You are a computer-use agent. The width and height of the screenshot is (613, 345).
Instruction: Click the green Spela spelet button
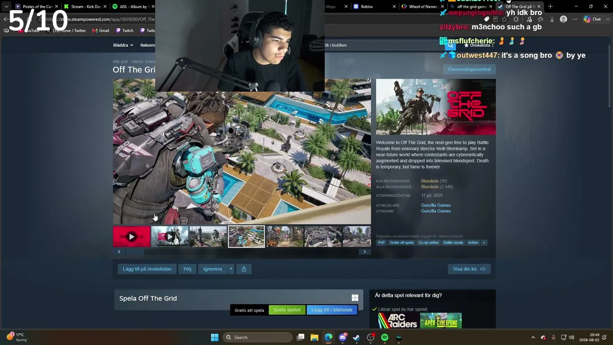point(287,310)
